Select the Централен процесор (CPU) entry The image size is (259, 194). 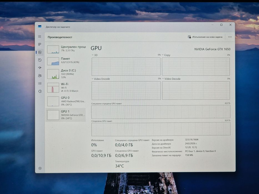(66, 49)
